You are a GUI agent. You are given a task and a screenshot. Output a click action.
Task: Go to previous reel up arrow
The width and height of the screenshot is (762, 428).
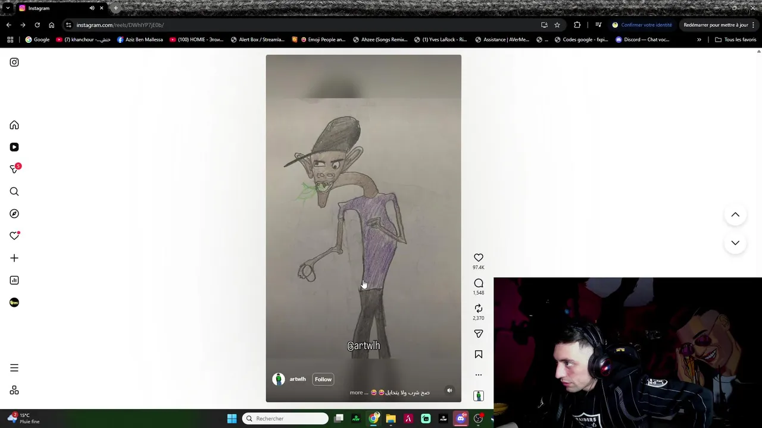point(735,215)
